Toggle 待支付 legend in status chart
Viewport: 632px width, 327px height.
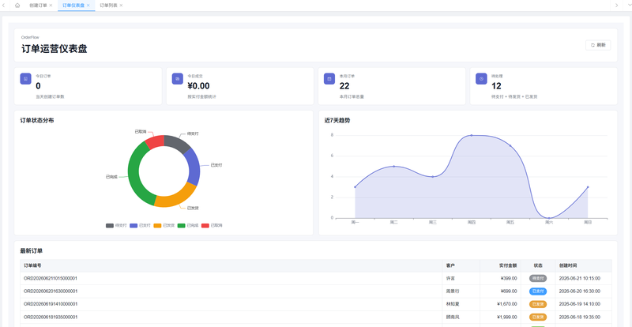click(x=116, y=225)
